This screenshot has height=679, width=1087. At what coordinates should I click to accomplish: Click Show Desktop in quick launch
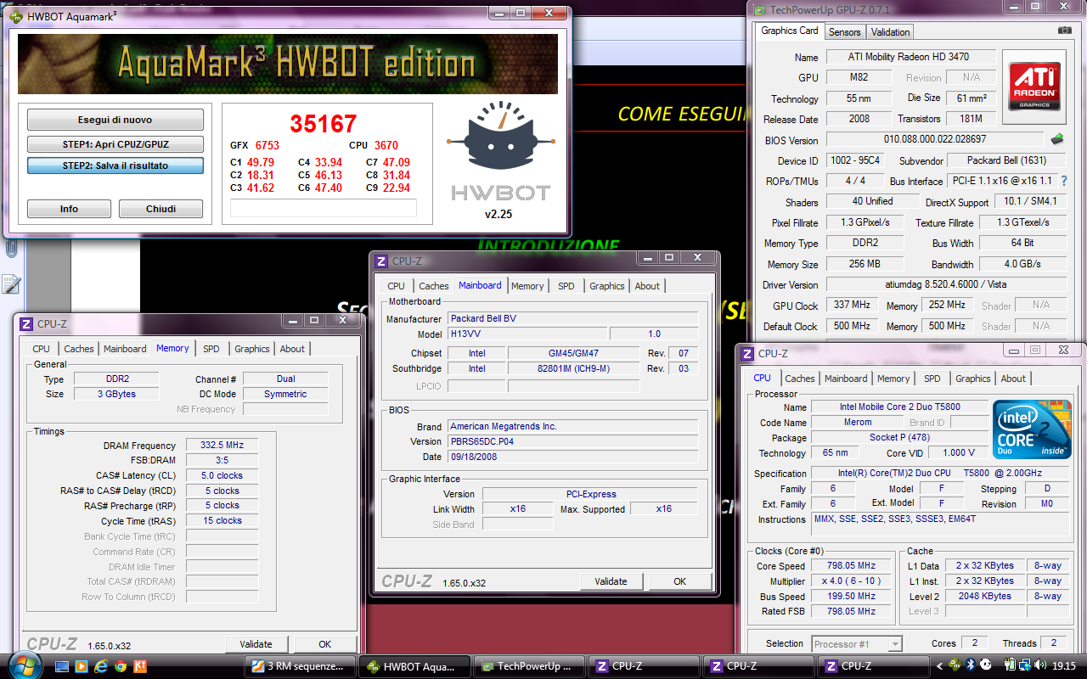pos(63,666)
